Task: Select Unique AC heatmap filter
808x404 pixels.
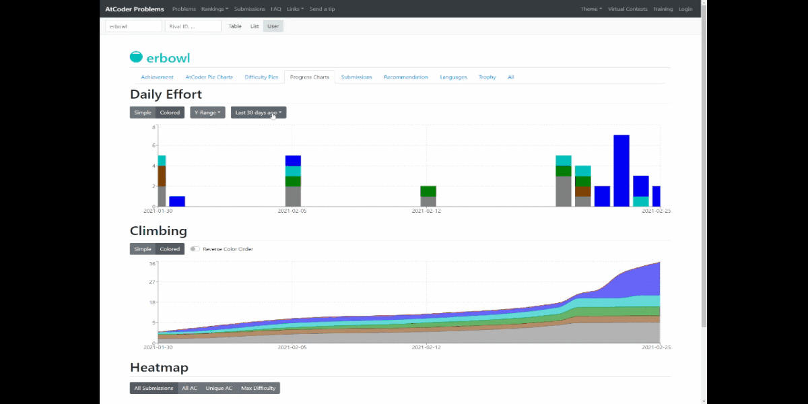Action: (x=219, y=388)
